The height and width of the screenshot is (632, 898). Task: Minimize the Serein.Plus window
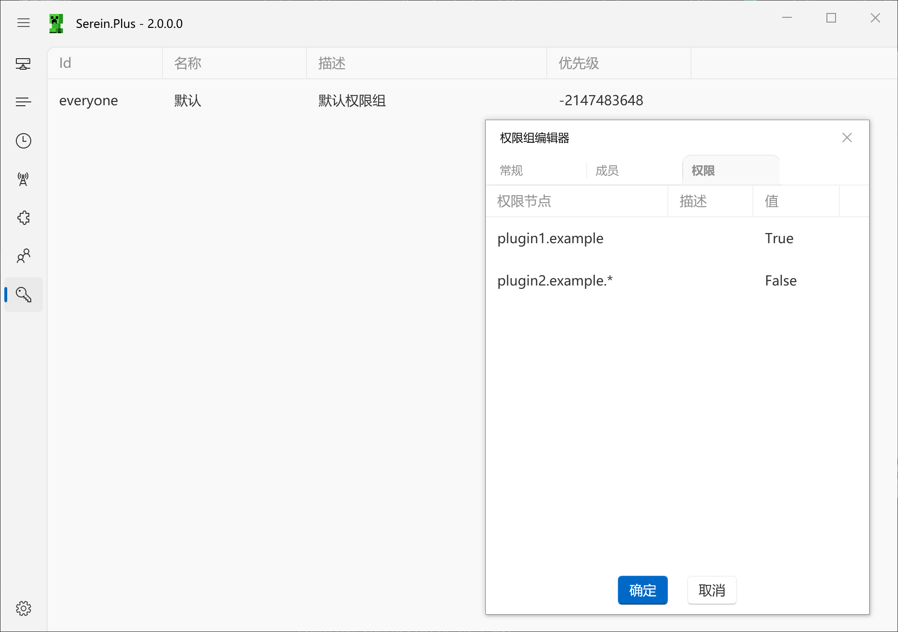click(787, 18)
